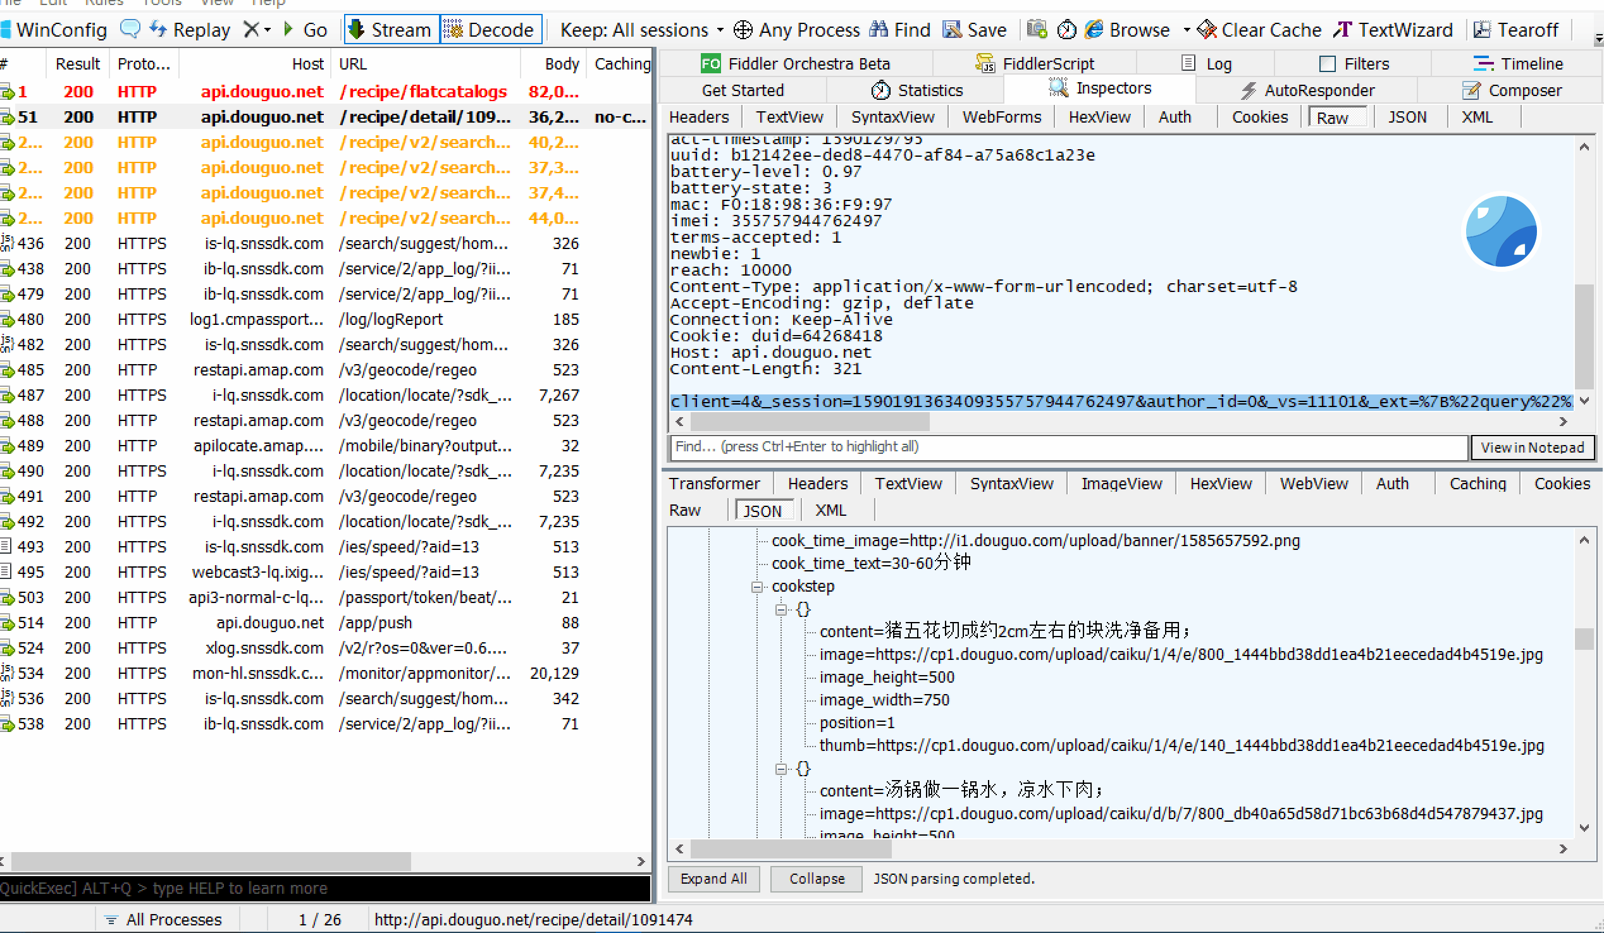
Task: Open the Remove sessions X dropdown arrow
Action: [x=268, y=29]
